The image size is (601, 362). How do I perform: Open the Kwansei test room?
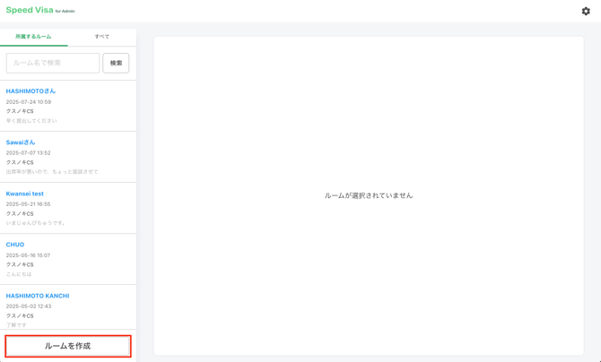25,194
